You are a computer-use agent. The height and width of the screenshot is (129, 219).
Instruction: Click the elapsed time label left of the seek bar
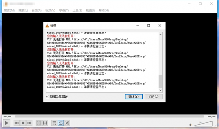[7, 117]
